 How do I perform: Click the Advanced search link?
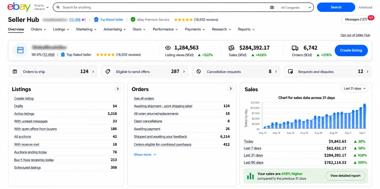click(x=365, y=8)
